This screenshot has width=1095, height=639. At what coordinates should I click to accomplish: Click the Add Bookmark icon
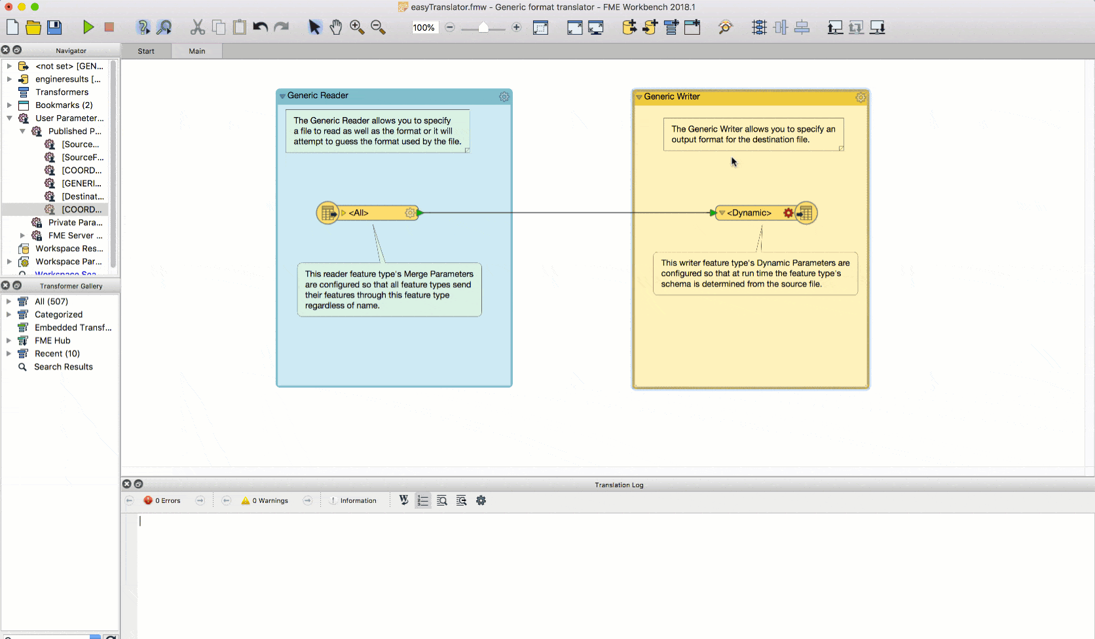tap(692, 27)
